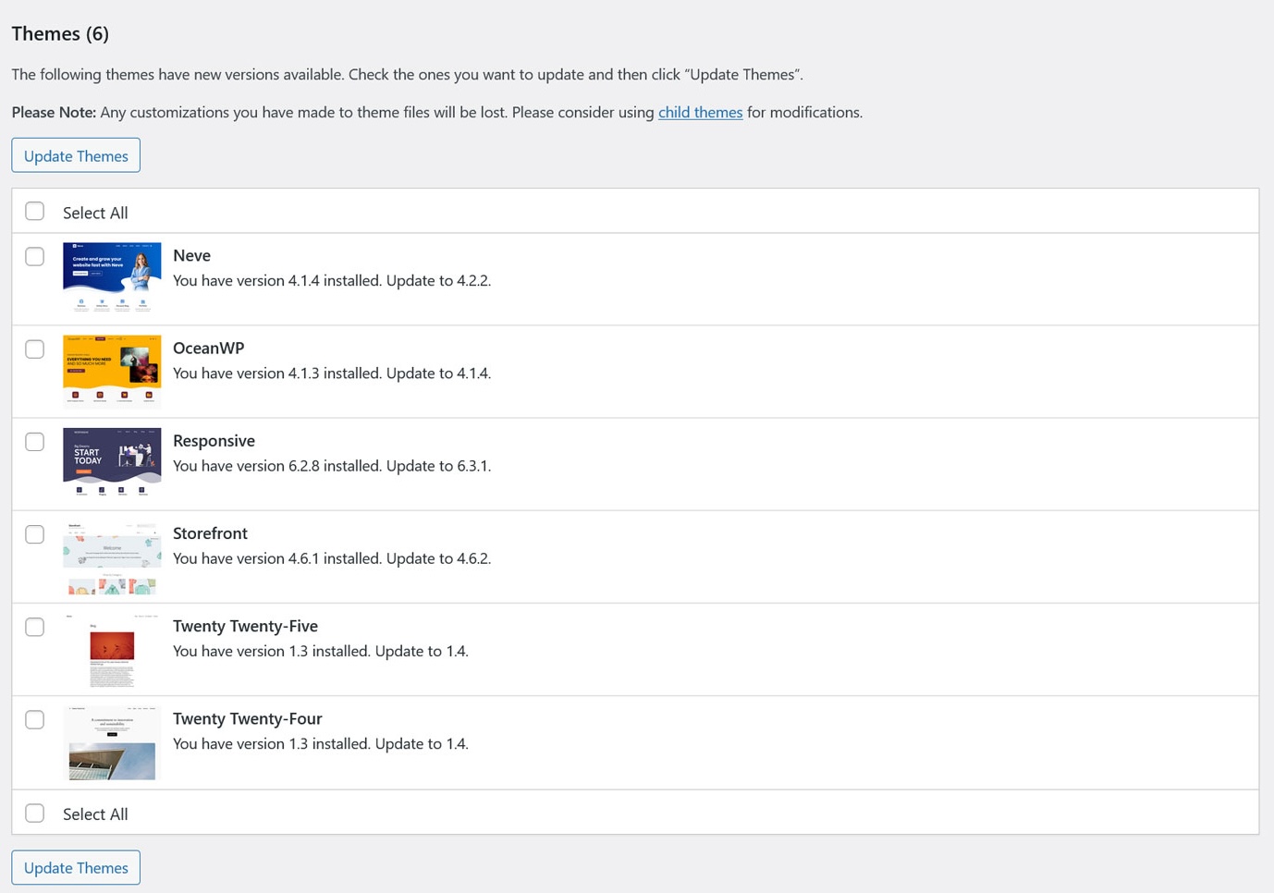Click the Twenty Twenty-Five thumbnail
Viewport: 1274px width, 893px height.
click(x=111, y=649)
